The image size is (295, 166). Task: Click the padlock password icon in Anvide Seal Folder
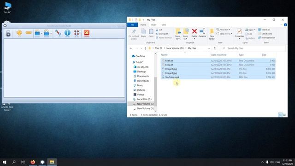[8, 34]
